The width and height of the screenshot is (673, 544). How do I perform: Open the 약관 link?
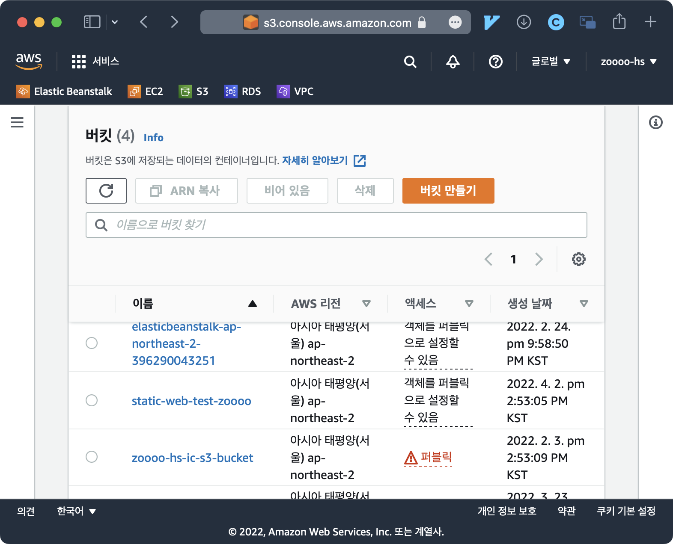pyautogui.click(x=566, y=511)
